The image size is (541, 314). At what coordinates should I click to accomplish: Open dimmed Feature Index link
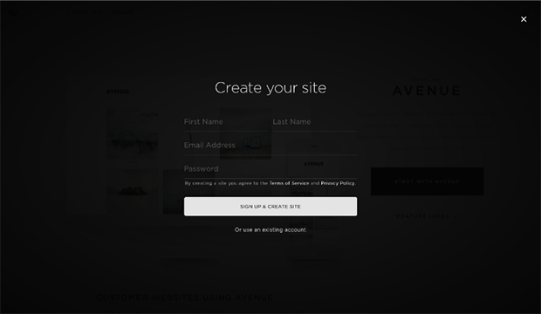pos(428,216)
